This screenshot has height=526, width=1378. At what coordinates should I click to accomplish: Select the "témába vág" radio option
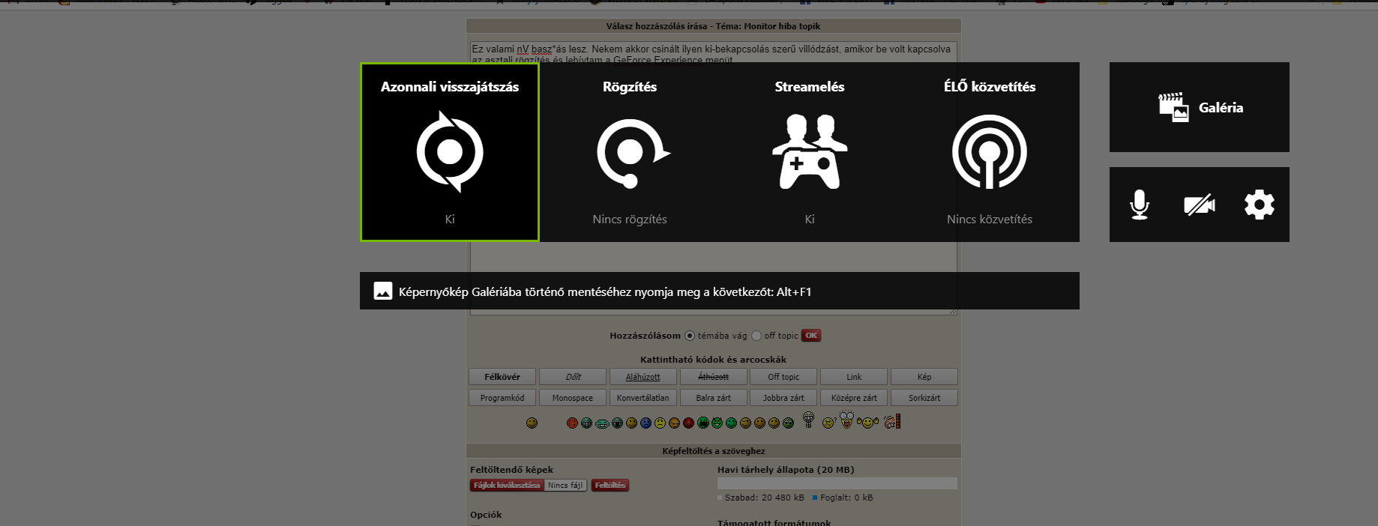tap(690, 336)
